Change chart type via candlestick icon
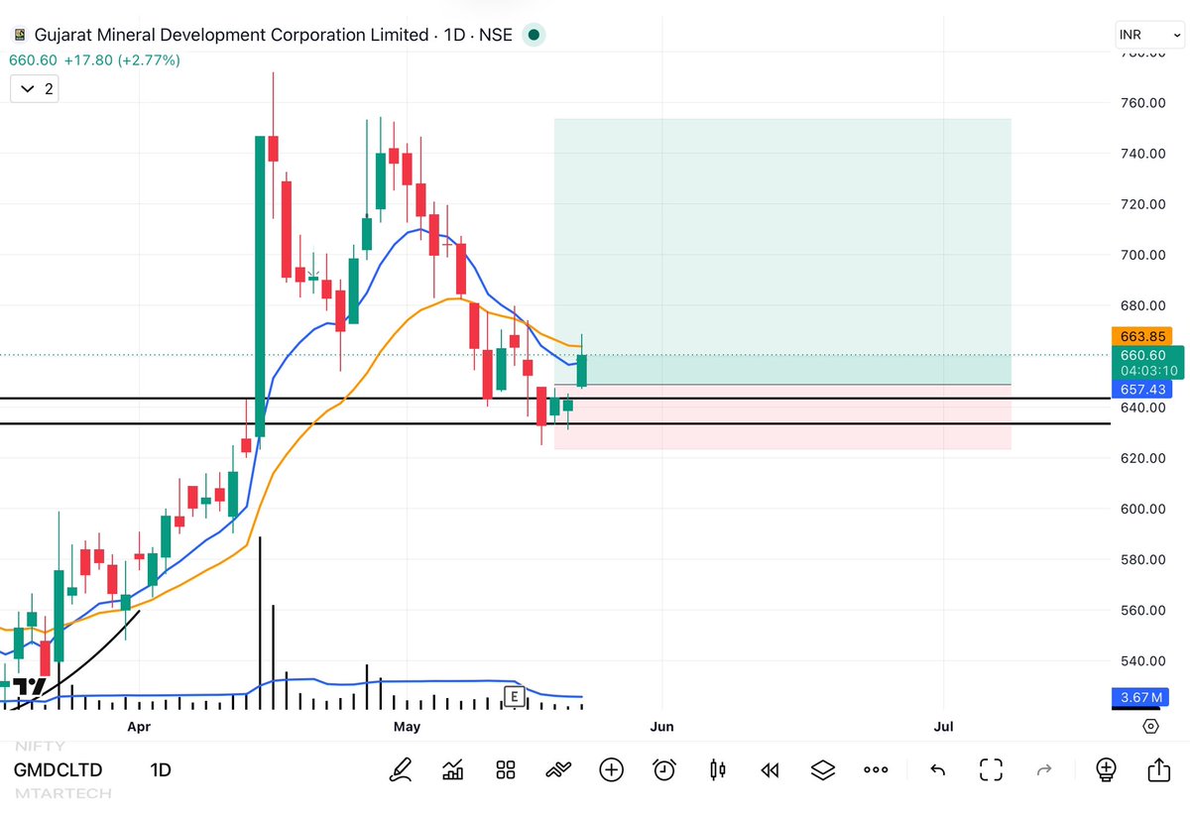Image resolution: width=1190 pixels, height=816 pixels. click(x=718, y=769)
